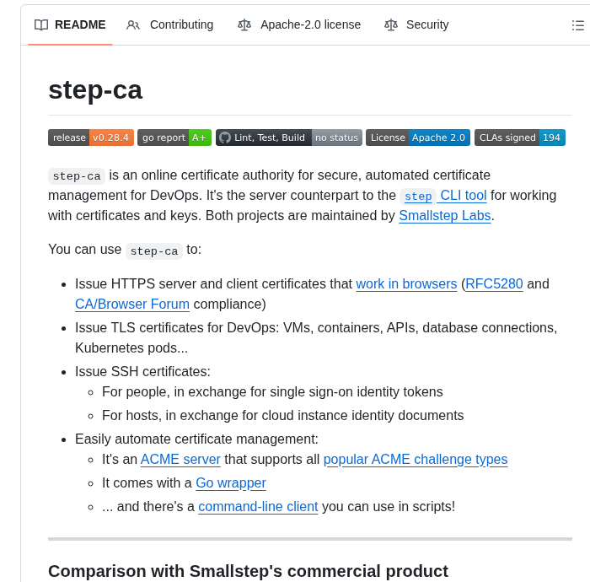Click the Apache-2.0 license scale icon
The image size is (590, 582).
click(244, 25)
